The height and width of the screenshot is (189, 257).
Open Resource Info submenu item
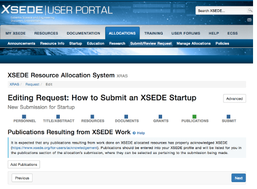52,43
